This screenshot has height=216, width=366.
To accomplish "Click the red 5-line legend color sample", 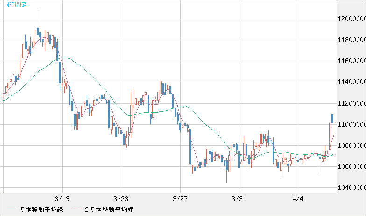I will [12, 209].
